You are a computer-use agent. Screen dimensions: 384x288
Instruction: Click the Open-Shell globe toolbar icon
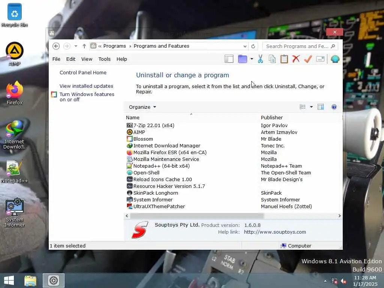point(335,59)
